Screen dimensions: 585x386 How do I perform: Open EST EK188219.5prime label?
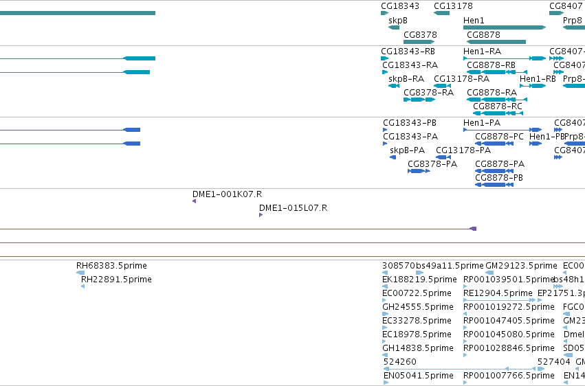coord(419,280)
